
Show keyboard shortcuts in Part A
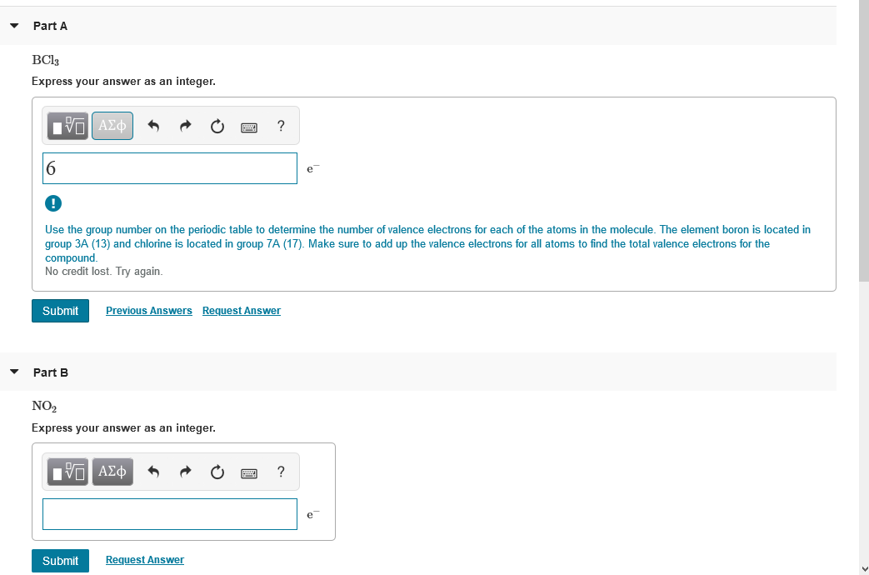pyautogui.click(x=249, y=127)
